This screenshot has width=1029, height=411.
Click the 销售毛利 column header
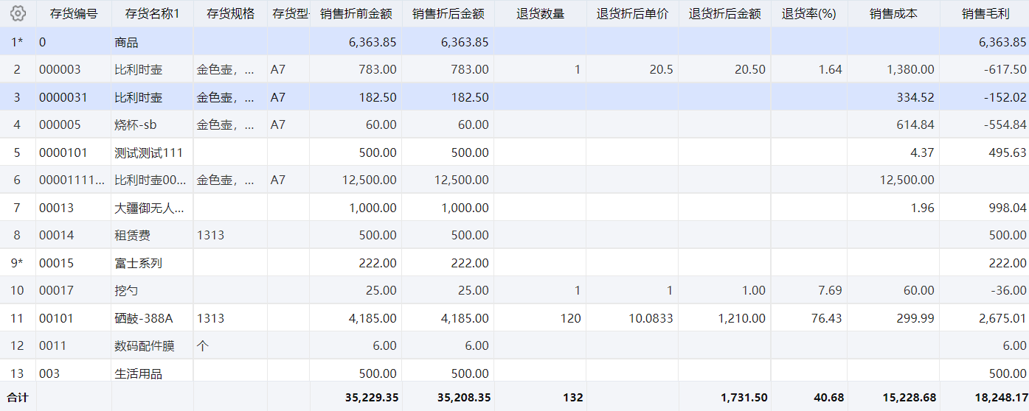tap(985, 14)
